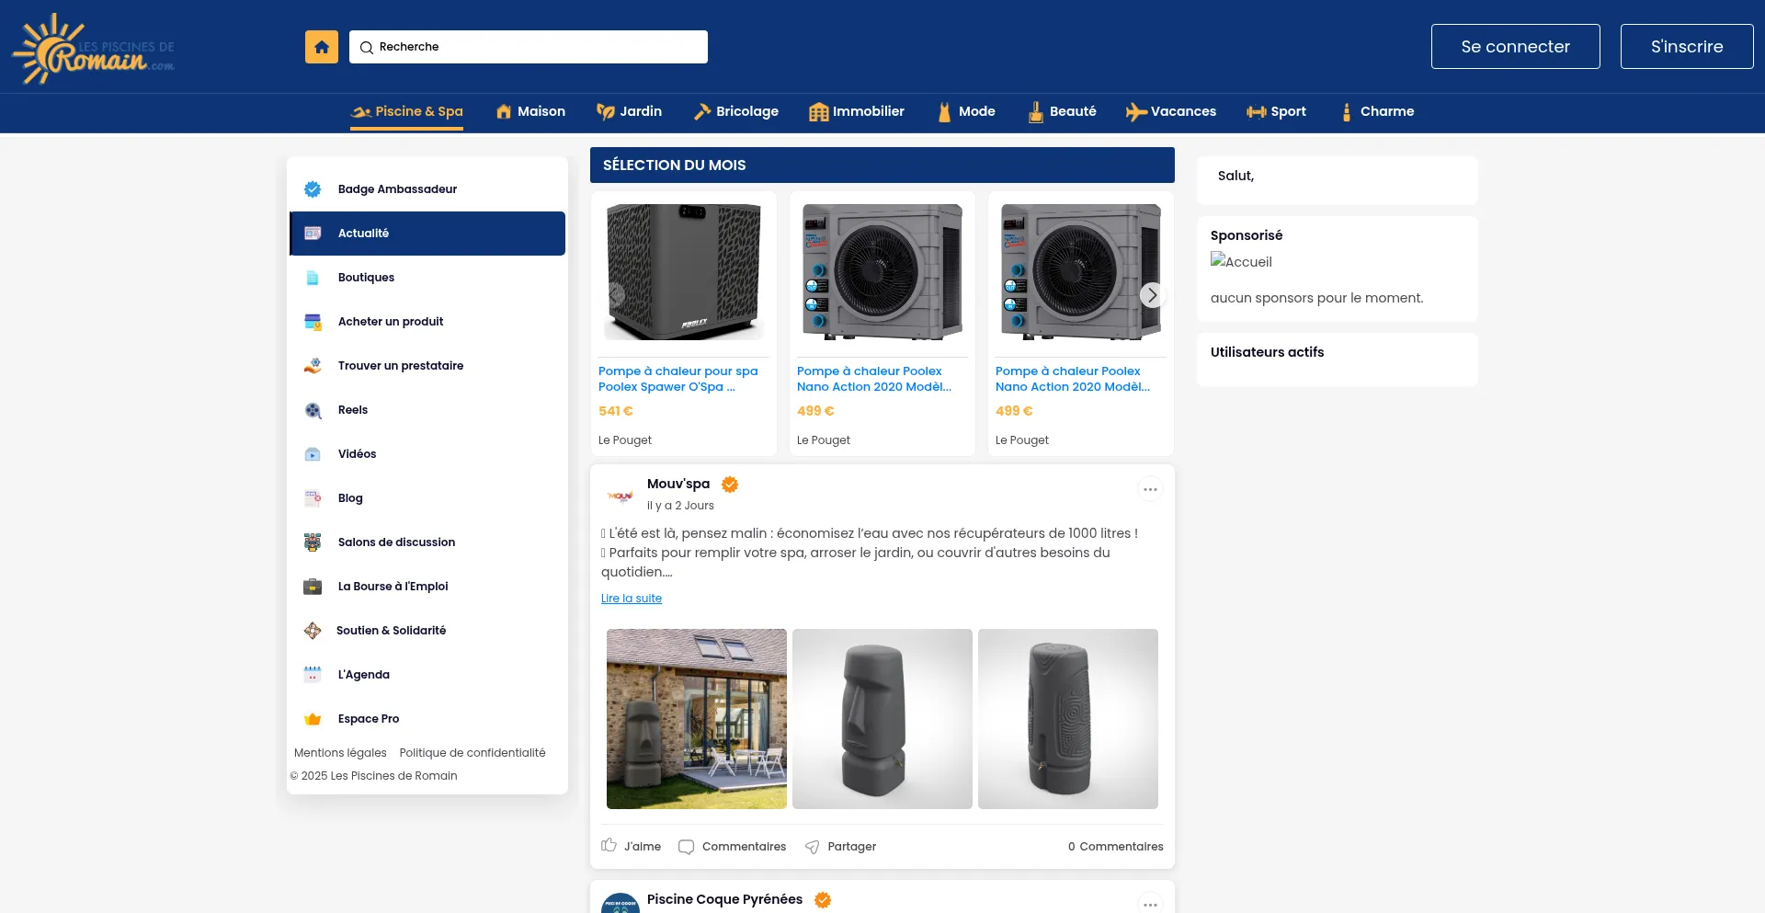Click the Espace Pro crown icon
The height and width of the screenshot is (913, 1765).
pyautogui.click(x=313, y=719)
